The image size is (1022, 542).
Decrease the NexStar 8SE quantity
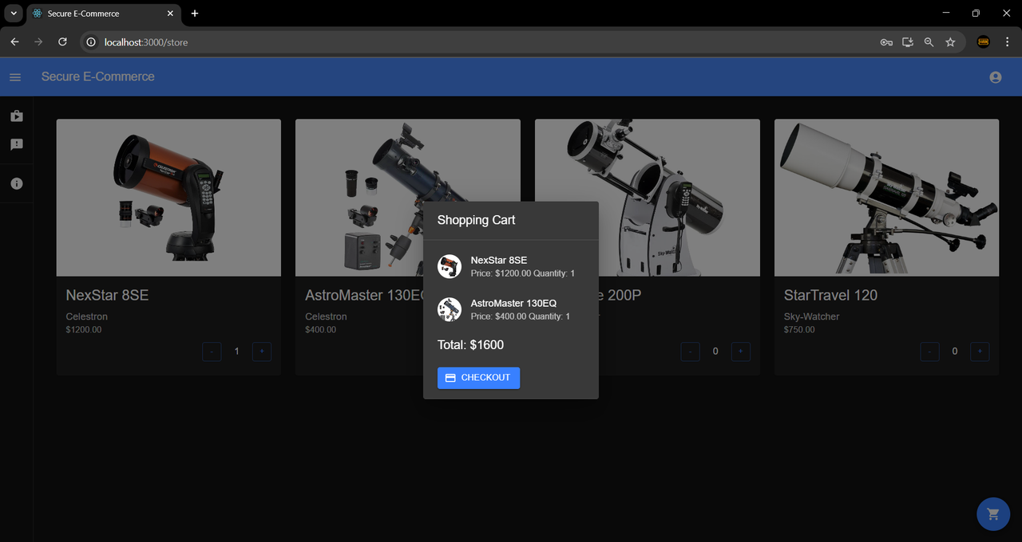212,352
